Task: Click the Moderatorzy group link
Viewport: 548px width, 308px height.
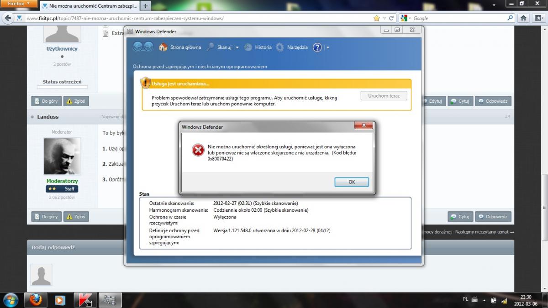Action: click(62, 181)
